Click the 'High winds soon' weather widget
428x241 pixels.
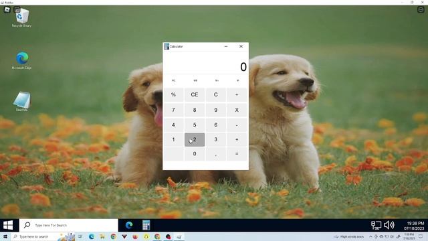[x=349, y=236]
